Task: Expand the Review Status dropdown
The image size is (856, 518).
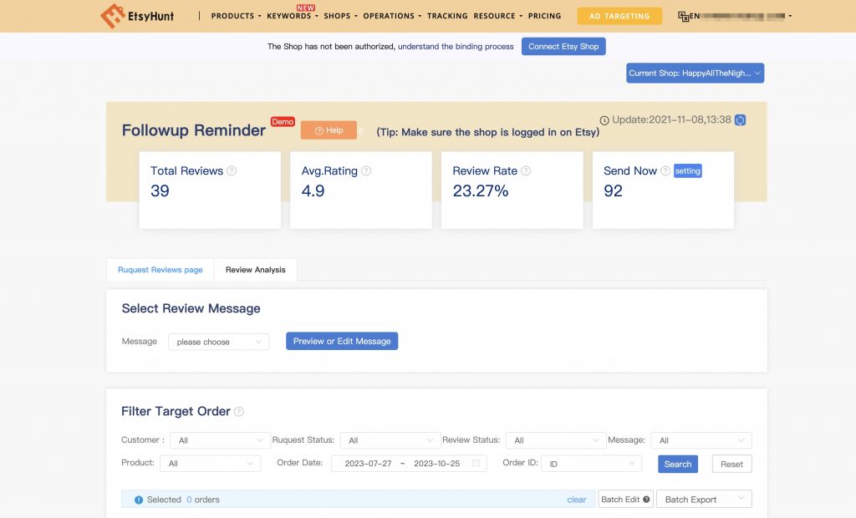Action: point(555,439)
